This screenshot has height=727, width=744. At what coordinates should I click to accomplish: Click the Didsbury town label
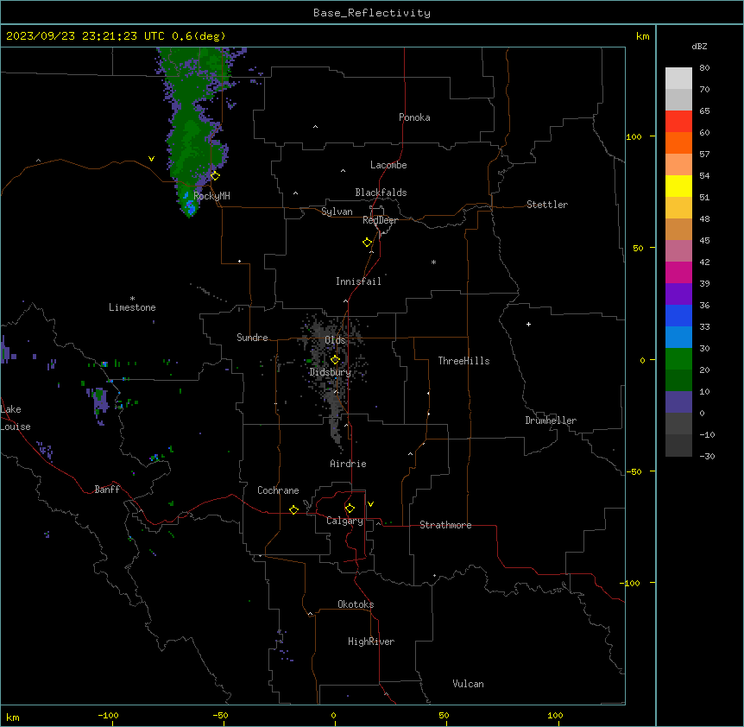[331, 372]
